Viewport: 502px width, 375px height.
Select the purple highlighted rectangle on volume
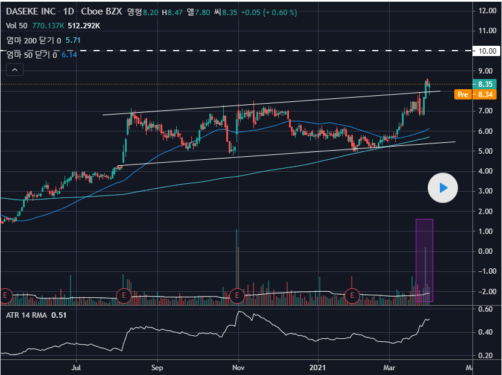coord(424,260)
